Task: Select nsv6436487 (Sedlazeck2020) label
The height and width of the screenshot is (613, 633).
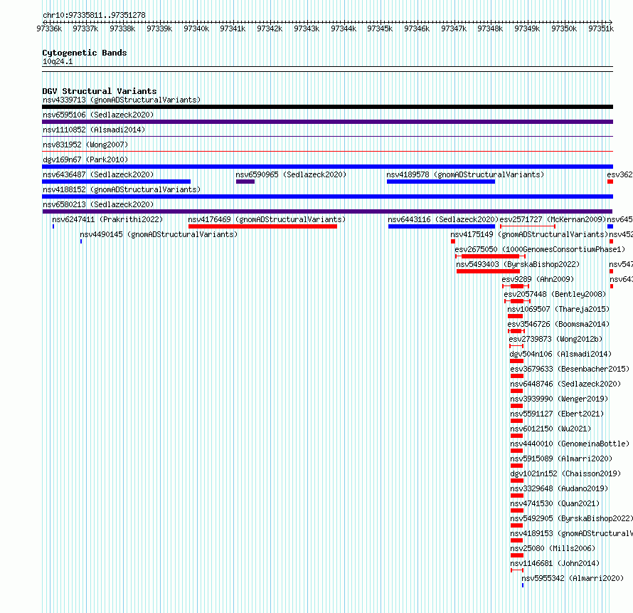Action: click(x=98, y=174)
